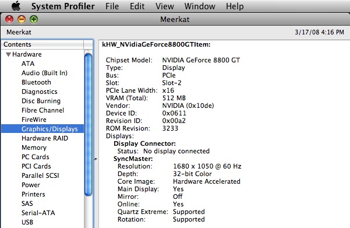Select the highlighted Graphics/Displays row
350x228 pixels.
(43, 129)
